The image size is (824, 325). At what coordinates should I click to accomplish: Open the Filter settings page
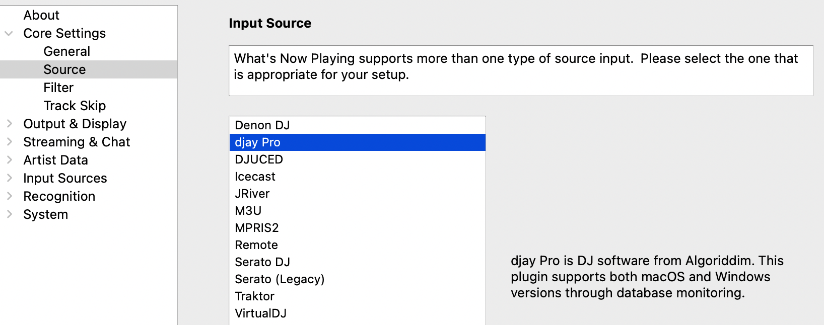point(58,88)
